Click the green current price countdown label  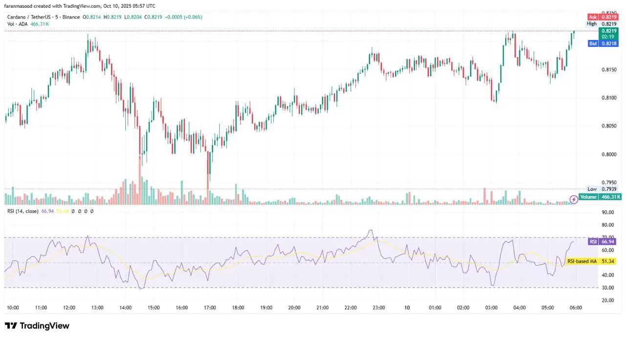609,33
